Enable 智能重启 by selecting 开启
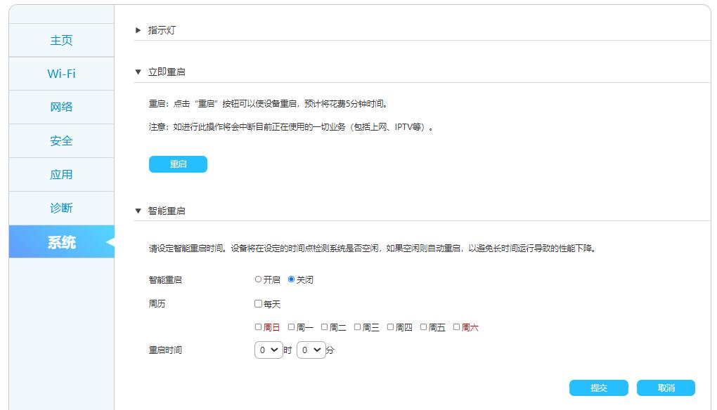 tap(257, 279)
